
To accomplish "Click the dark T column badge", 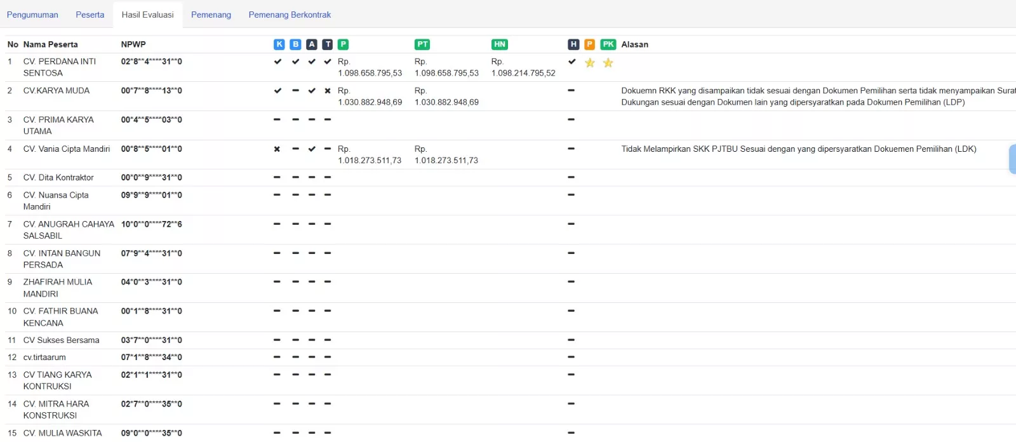I will click(327, 44).
